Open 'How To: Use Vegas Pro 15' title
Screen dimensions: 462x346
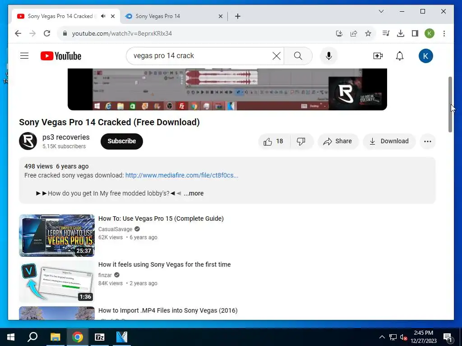click(161, 219)
